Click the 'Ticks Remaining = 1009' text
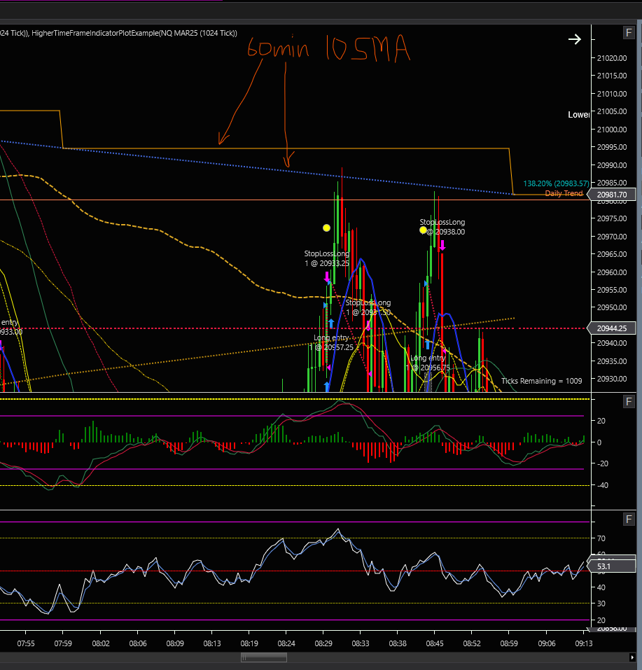642x670 pixels. 542,381
